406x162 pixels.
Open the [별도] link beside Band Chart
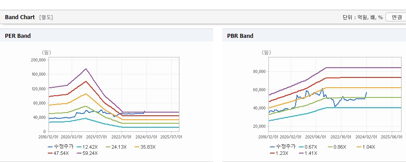[x=46, y=17]
